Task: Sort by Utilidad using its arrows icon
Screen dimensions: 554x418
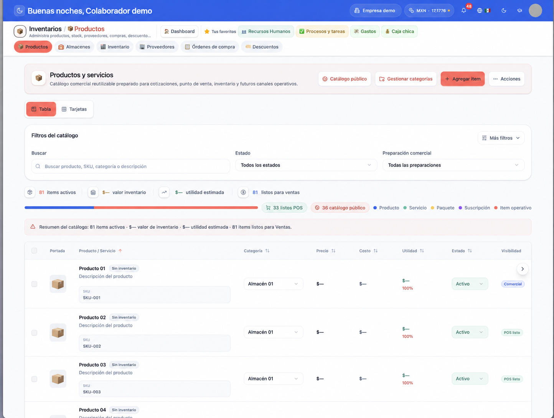Action: (x=422, y=251)
